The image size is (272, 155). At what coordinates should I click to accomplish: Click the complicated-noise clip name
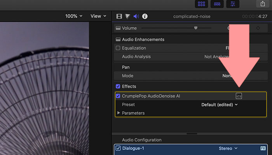pyautogui.click(x=192, y=16)
